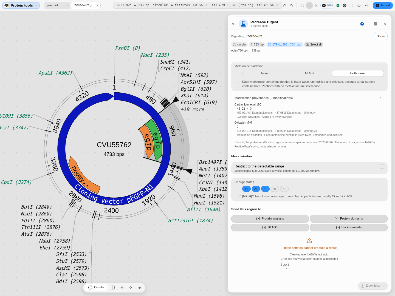Go back with the panel's left arrow
This screenshot has height=296, width=395.
pyautogui.click(x=233, y=24)
